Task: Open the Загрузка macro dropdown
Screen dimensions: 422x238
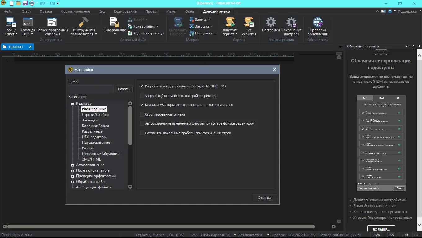Action: pos(201,26)
